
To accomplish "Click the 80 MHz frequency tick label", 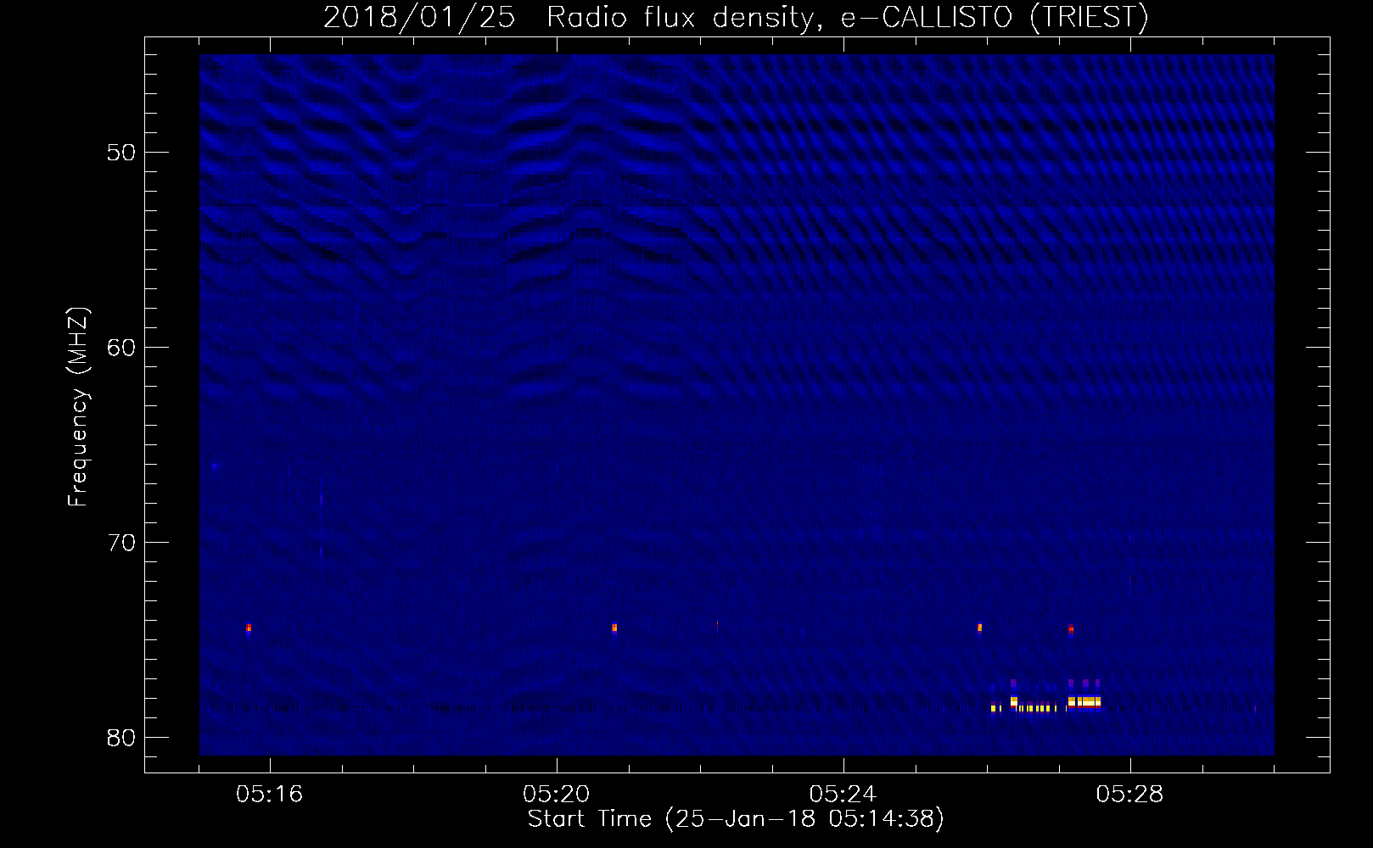I will coord(122,738).
